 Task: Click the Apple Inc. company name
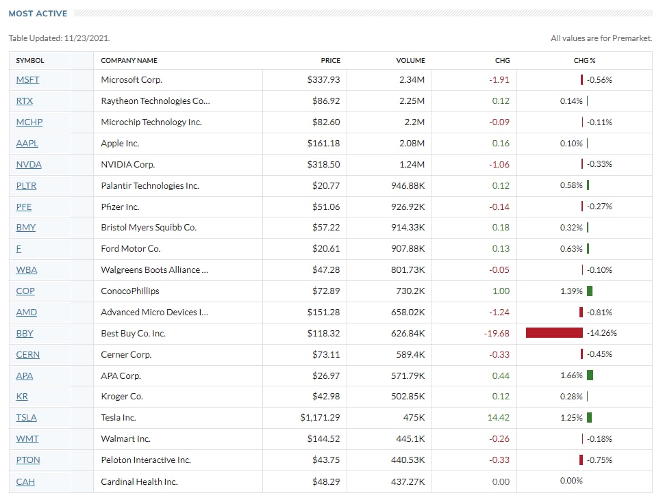(x=120, y=143)
